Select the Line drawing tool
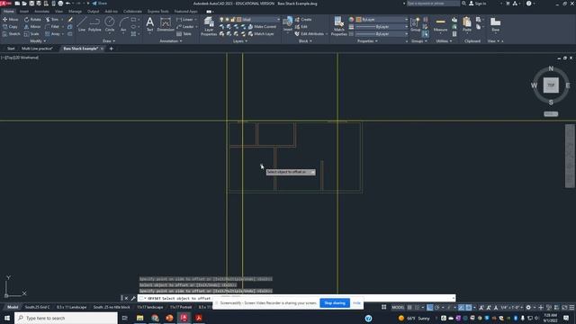Screen dimensions: 576x324 pos(82,24)
